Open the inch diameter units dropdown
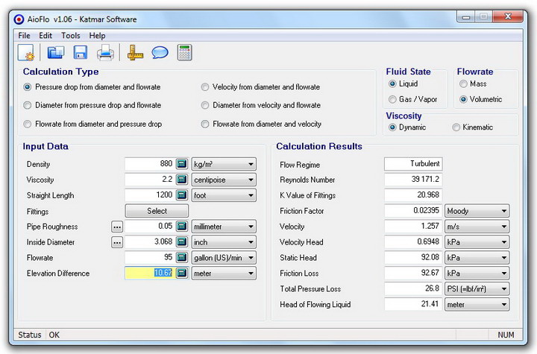 click(224, 242)
